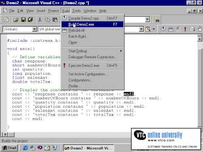The height and width of the screenshot is (152, 203).
Task: Click the Build icon in build minibar
Action: [171, 29]
